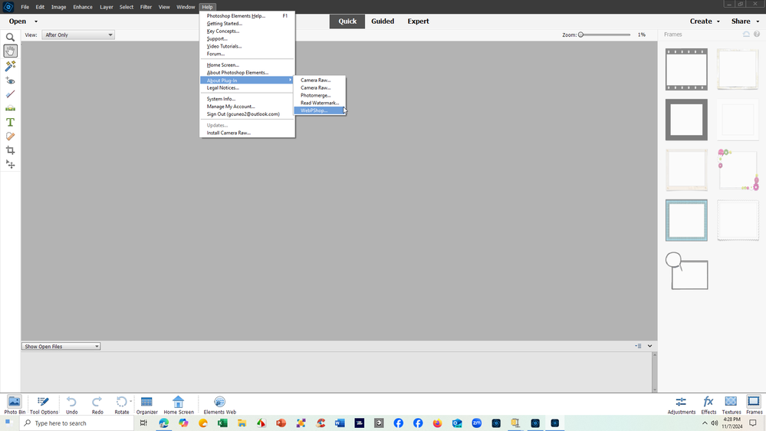Open the Enhance menu
766x431 pixels.
click(83, 7)
